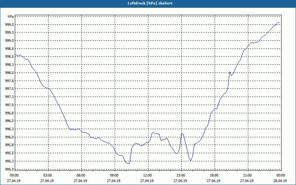This screenshot has height=185, width=296.
Task: Click the 03:00 time label
Action: coord(48,175)
